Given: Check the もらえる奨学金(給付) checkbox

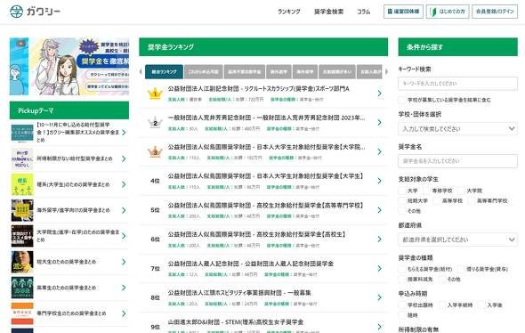Looking at the screenshot, I should click(402, 269).
